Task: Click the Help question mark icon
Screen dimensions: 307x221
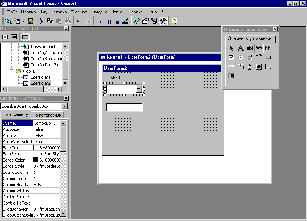Action: pos(174,21)
